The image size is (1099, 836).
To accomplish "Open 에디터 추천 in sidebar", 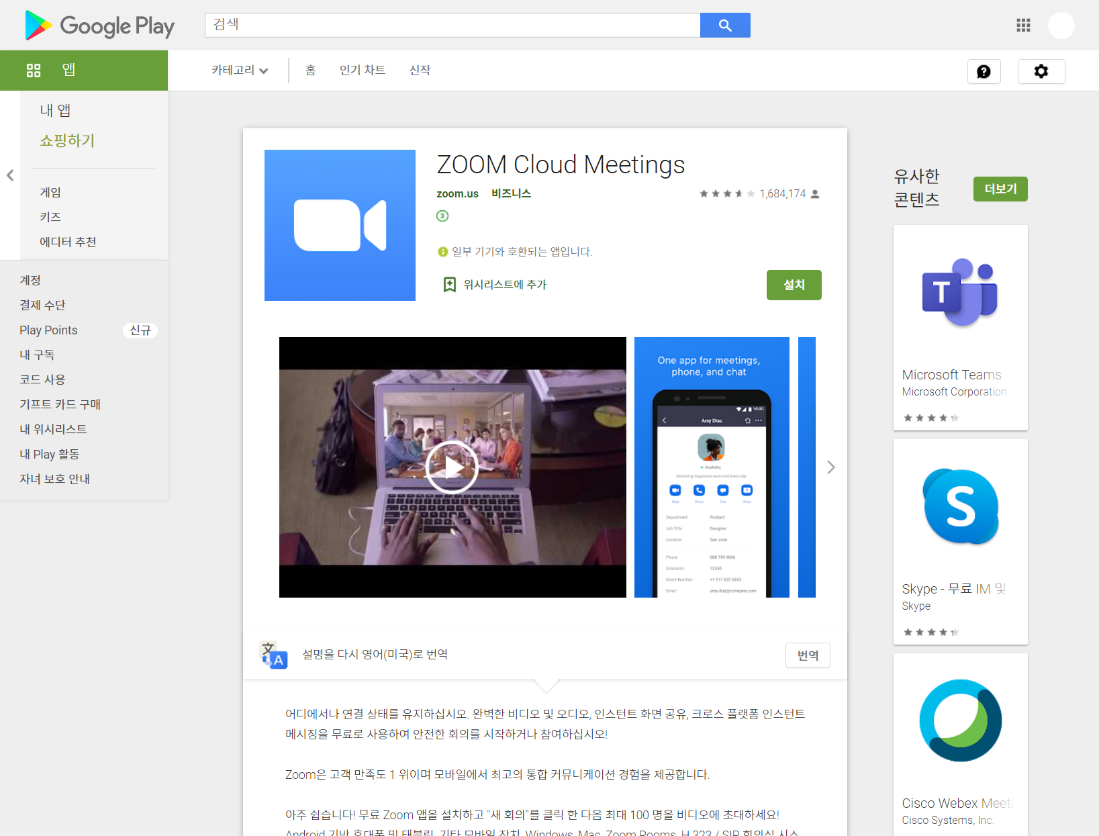I will pos(68,242).
